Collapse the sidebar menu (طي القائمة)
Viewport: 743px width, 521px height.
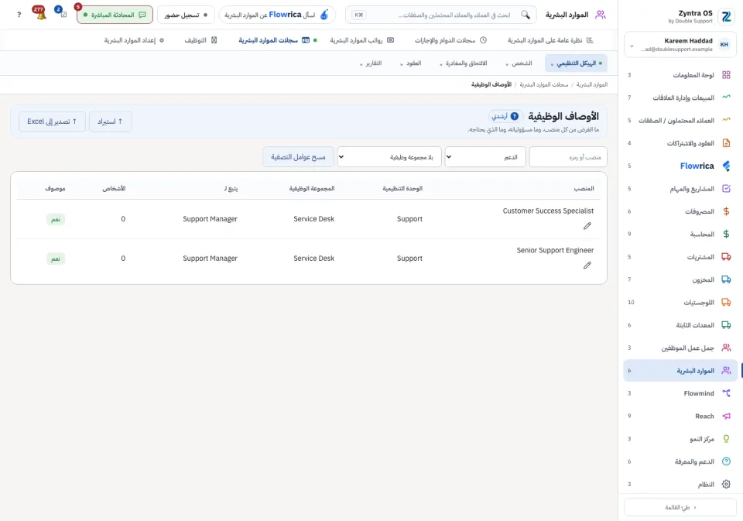click(680, 507)
